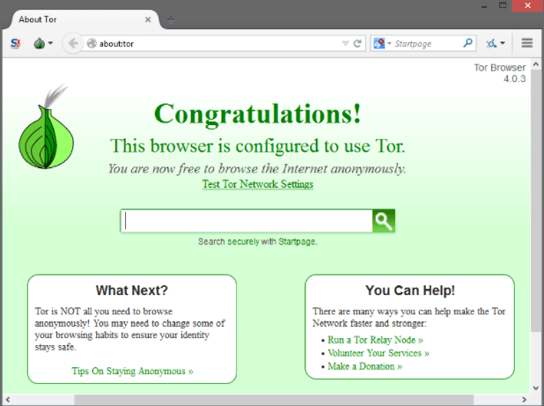
Task: Open the HTTPS Everywhere toolbar dropdown
Action: (496, 43)
